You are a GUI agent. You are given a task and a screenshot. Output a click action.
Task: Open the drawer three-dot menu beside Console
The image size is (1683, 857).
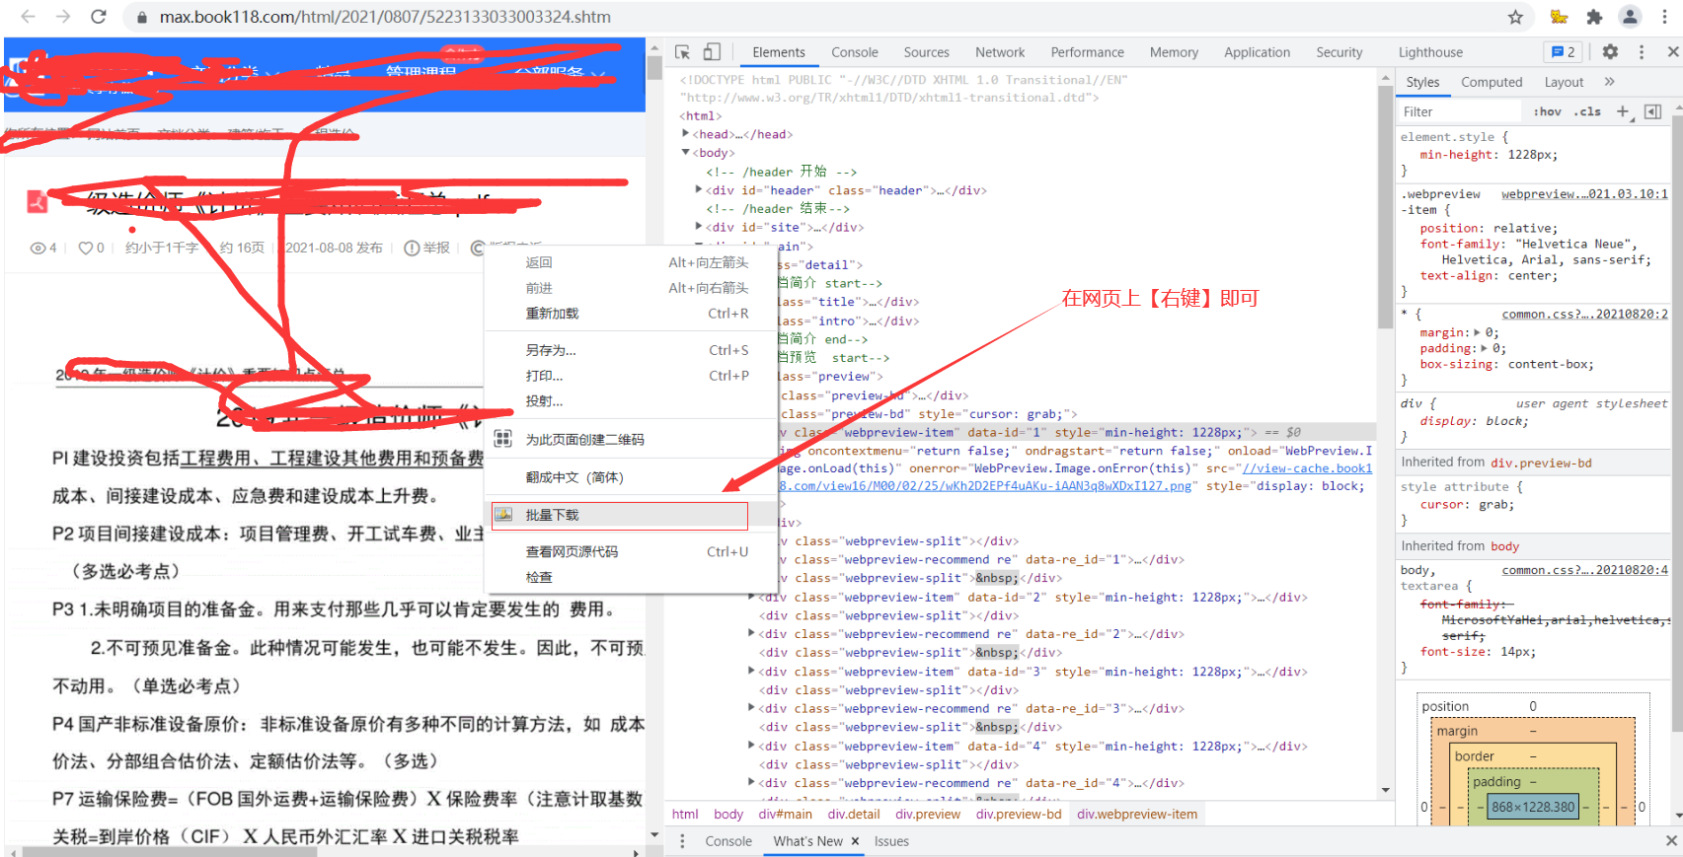point(682,841)
